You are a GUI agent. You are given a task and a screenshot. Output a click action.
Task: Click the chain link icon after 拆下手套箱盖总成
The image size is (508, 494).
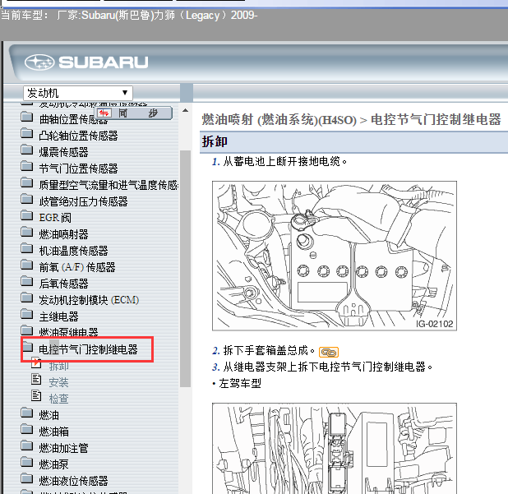329,352
